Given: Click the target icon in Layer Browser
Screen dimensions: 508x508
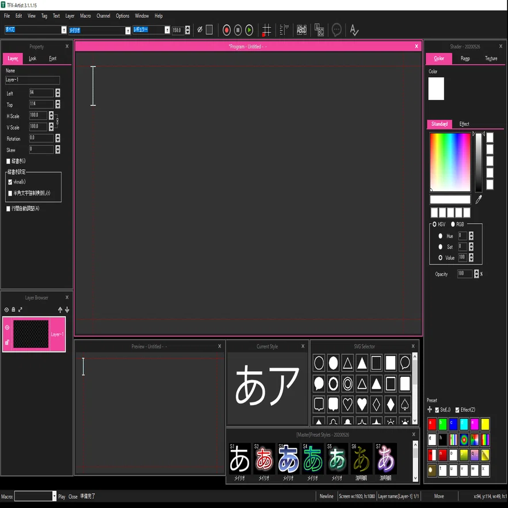Looking at the screenshot, I should coord(6,310).
